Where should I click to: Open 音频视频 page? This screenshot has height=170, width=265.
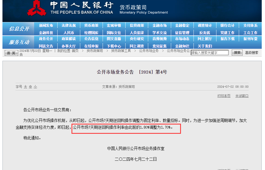[160, 39]
